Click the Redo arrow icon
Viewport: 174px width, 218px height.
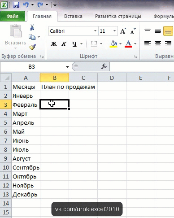40,5
